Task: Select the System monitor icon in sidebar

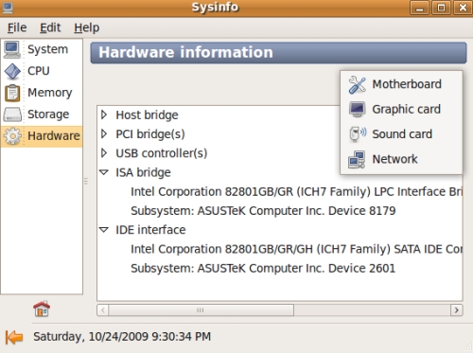Action: point(12,49)
